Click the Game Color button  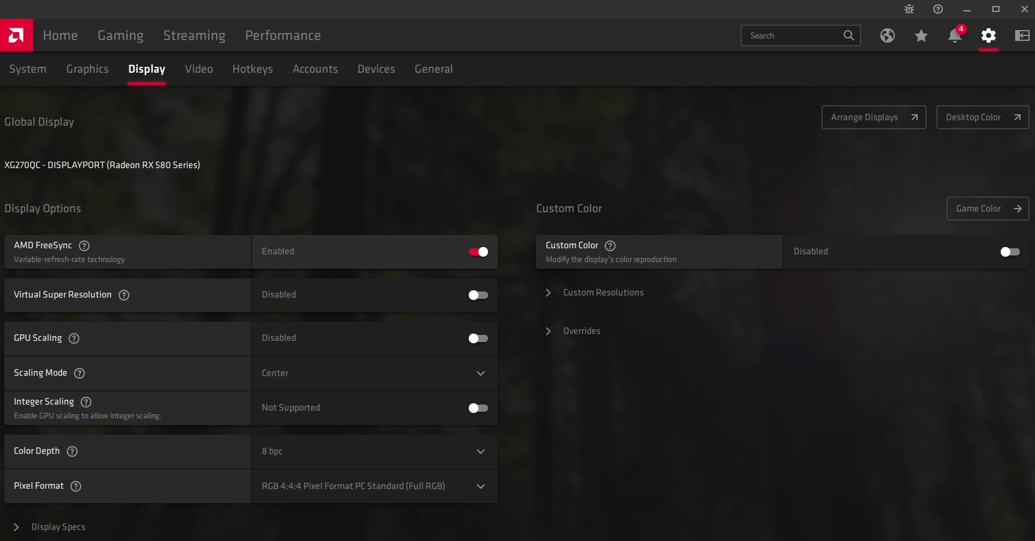pyautogui.click(x=988, y=209)
